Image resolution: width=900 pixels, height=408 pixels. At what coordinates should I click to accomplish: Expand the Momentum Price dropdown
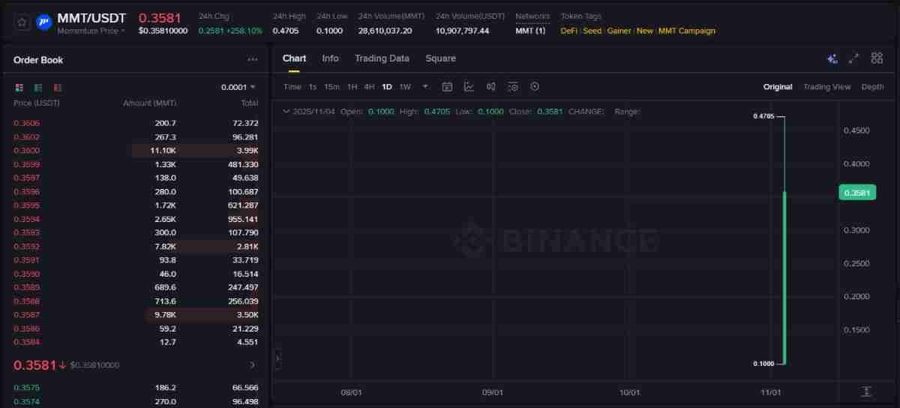91,31
